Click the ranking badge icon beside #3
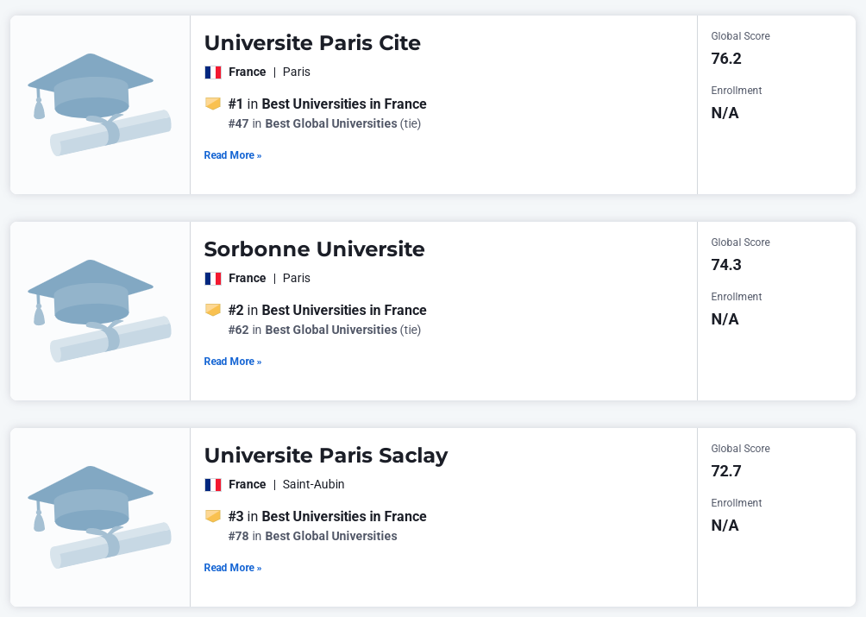This screenshot has height=617, width=866. (213, 516)
